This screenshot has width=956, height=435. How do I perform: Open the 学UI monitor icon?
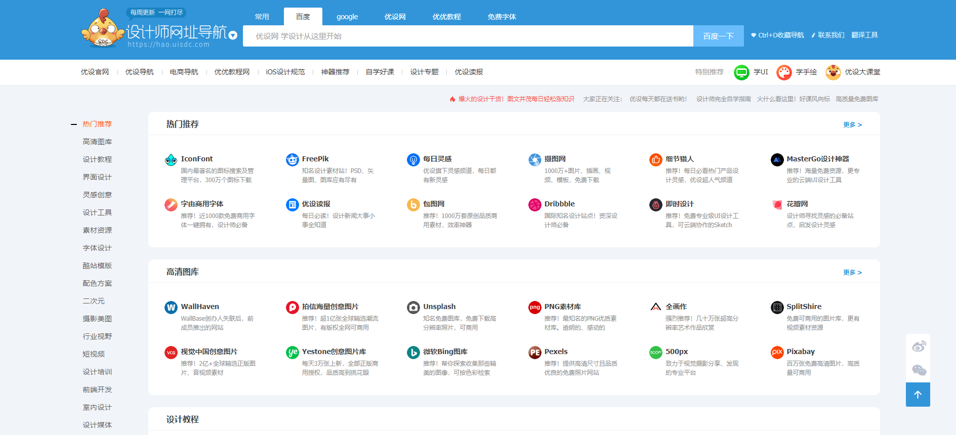pyautogui.click(x=741, y=72)
